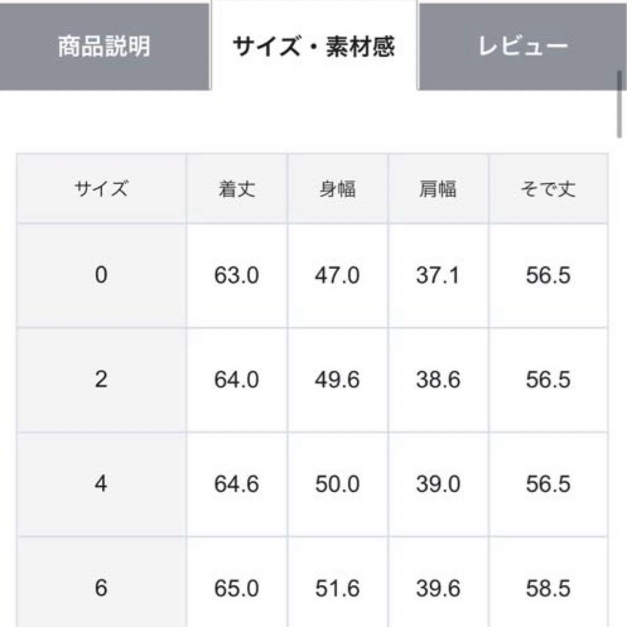Select size 4 row label
This screenshot has height=627, width=627.
[x=102, y=482]
